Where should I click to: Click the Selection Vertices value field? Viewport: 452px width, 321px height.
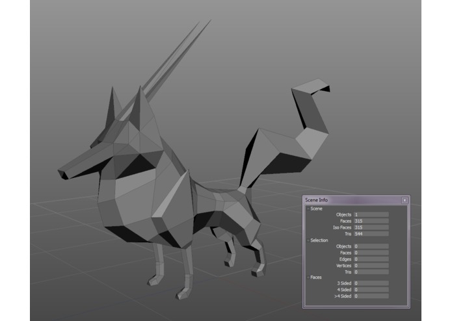tap(371, 265)
